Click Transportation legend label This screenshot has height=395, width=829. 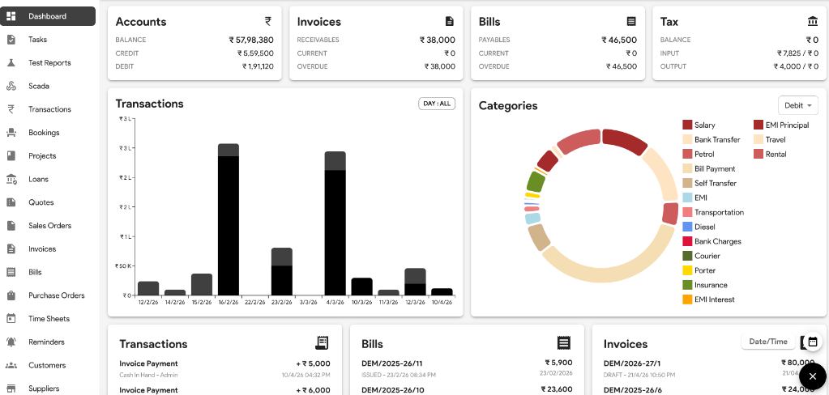(x=719, y=212)
